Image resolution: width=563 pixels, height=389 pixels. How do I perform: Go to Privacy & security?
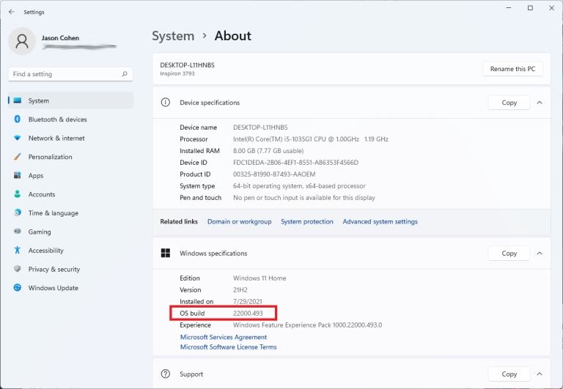(70, 269)
